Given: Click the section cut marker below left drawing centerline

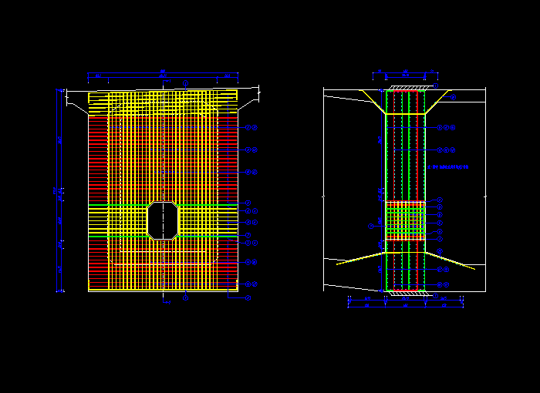Looking at the screenshot, I should click(167, 302).
